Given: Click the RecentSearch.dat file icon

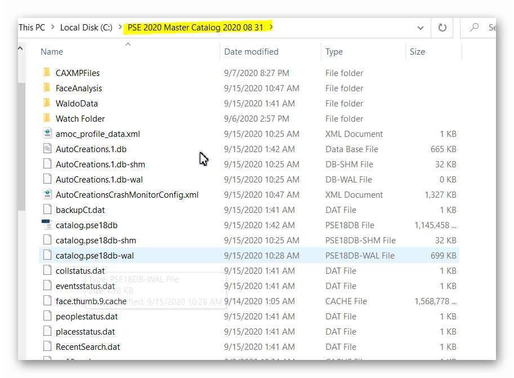Looking at the screenshot, I should 47,346.
